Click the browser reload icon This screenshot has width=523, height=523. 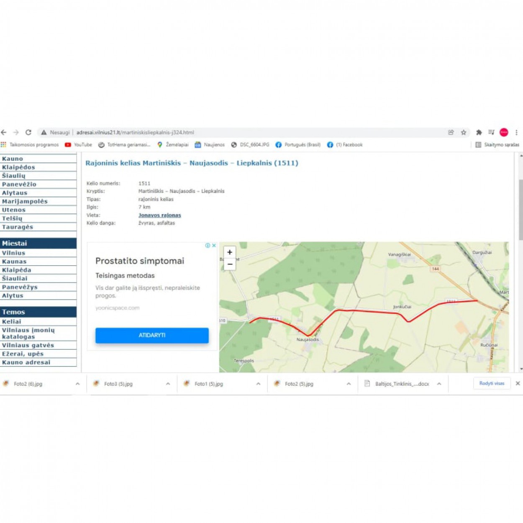(x=28, y=132)
